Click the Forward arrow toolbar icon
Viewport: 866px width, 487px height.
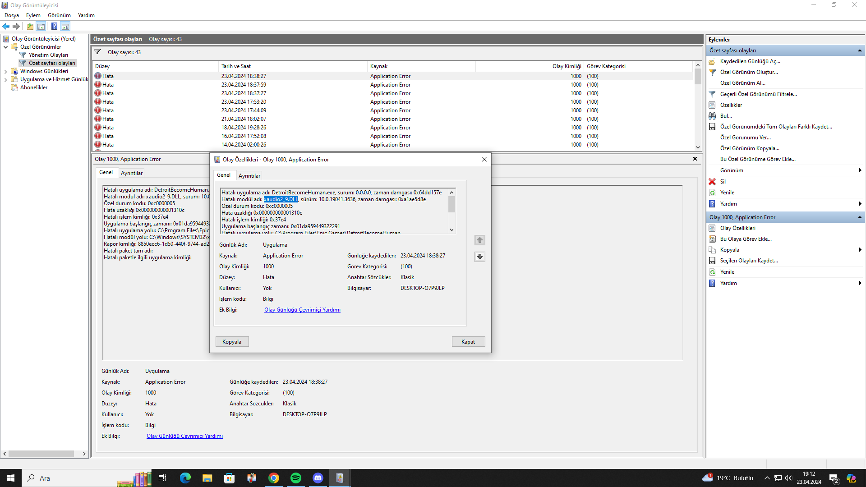16,26
